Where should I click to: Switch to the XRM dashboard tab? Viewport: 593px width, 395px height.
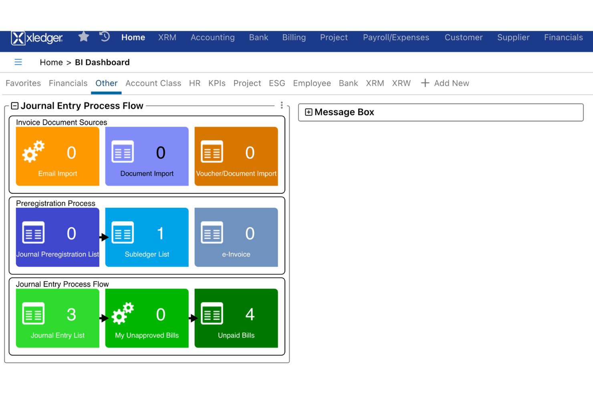pyautogui.click(x=375, y=83)
